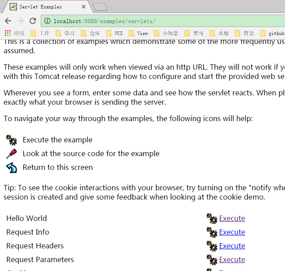Image resolution: width=285 pixels, height=271 pixels.
Task: Execute the Request Headers example link
Action: [x=232, y=246]
